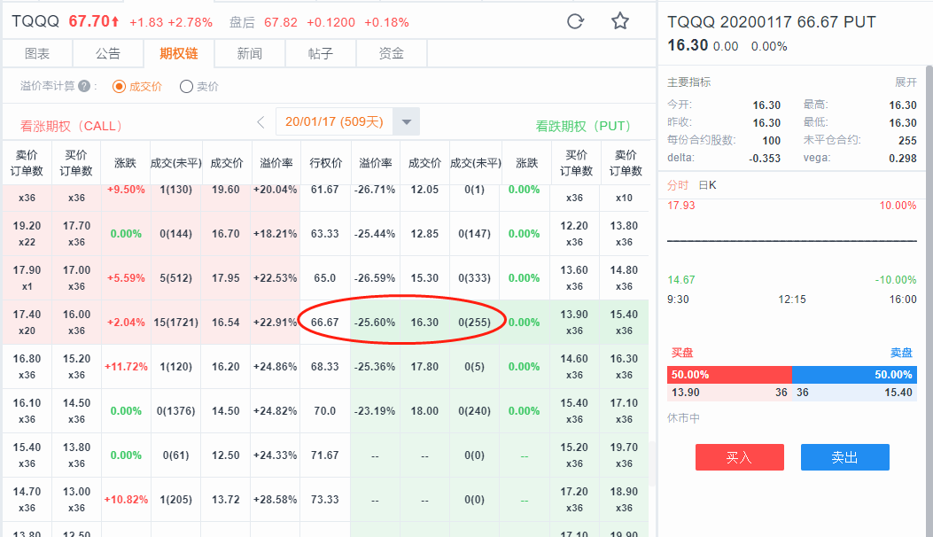Click call change +10.82% cell
This screenshot has width=933, height=537.
126,500
